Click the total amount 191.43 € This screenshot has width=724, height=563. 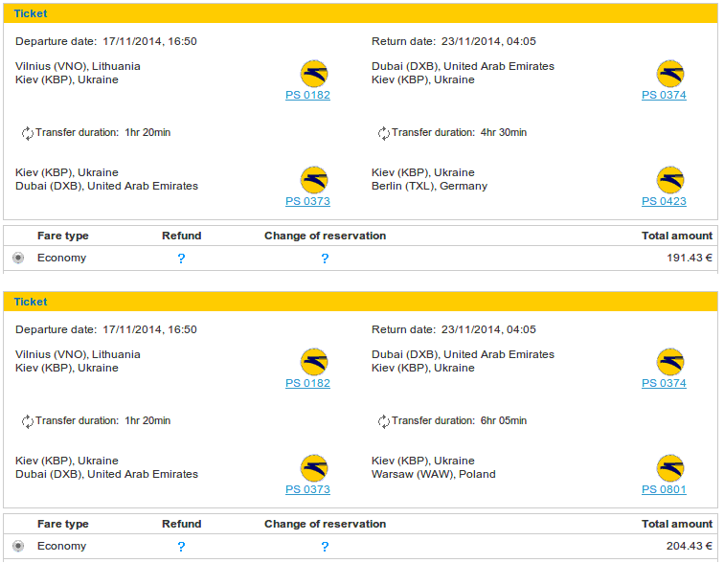pos(689,258)
